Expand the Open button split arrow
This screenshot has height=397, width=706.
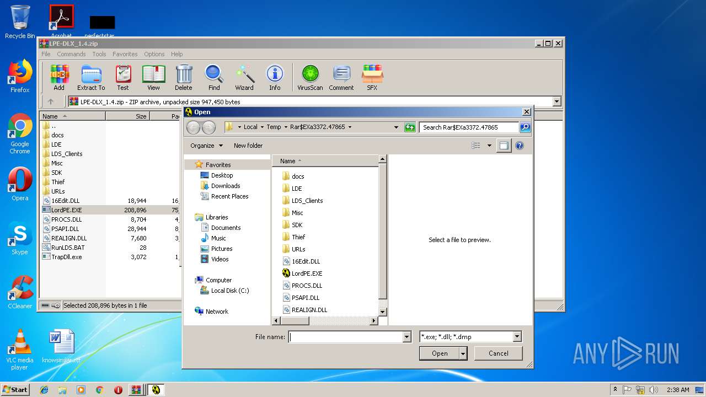pyautogui.click(x=463, y=353)
